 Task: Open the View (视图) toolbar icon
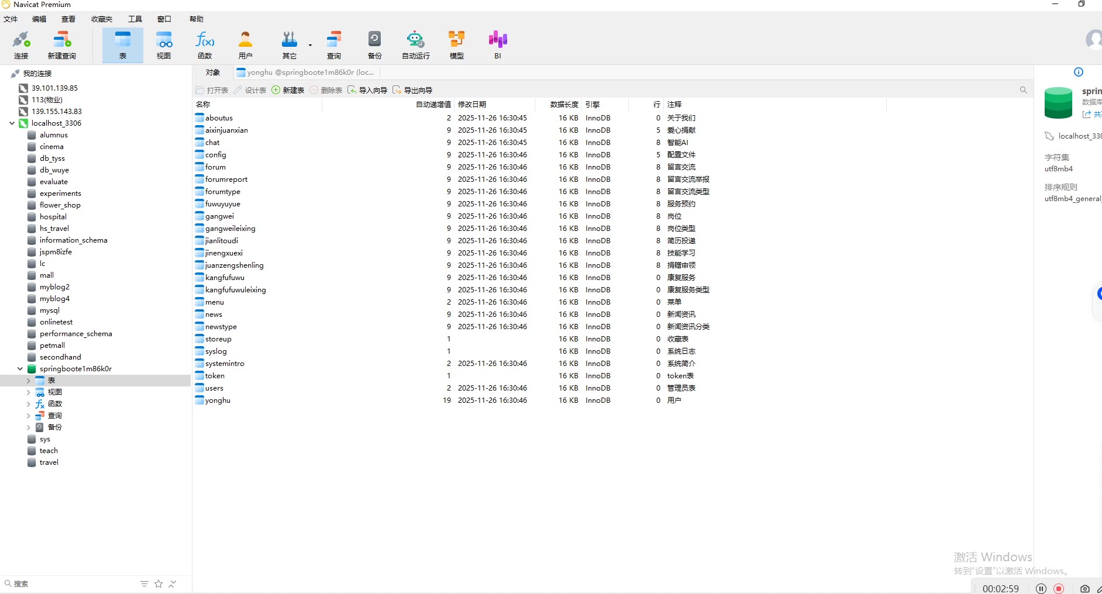164,45
